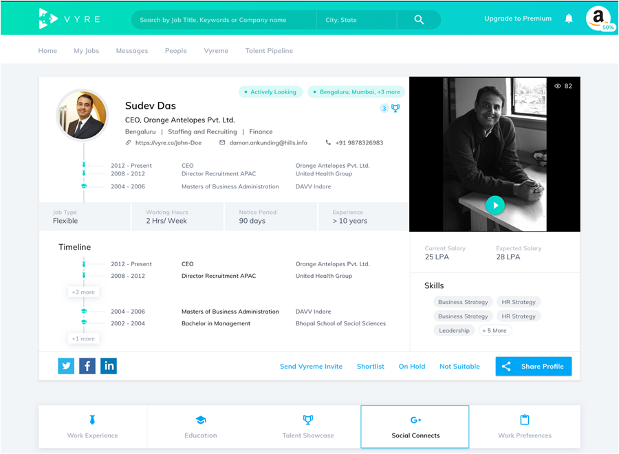This screenshot has width=619, height=454.
Task: Click the 2002 - 2004 graduation marker in Timeline
Action: 84,322
